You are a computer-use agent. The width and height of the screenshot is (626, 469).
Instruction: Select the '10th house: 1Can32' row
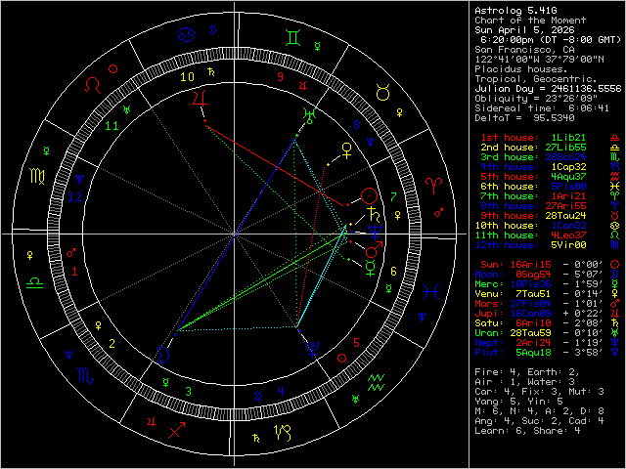click(548, 226)
